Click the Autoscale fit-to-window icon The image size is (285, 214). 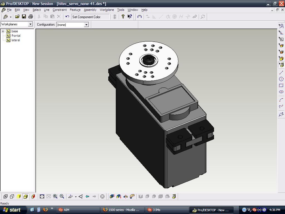[42, 196]
